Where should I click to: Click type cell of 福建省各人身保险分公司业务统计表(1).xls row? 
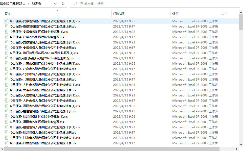pos(195,127)
